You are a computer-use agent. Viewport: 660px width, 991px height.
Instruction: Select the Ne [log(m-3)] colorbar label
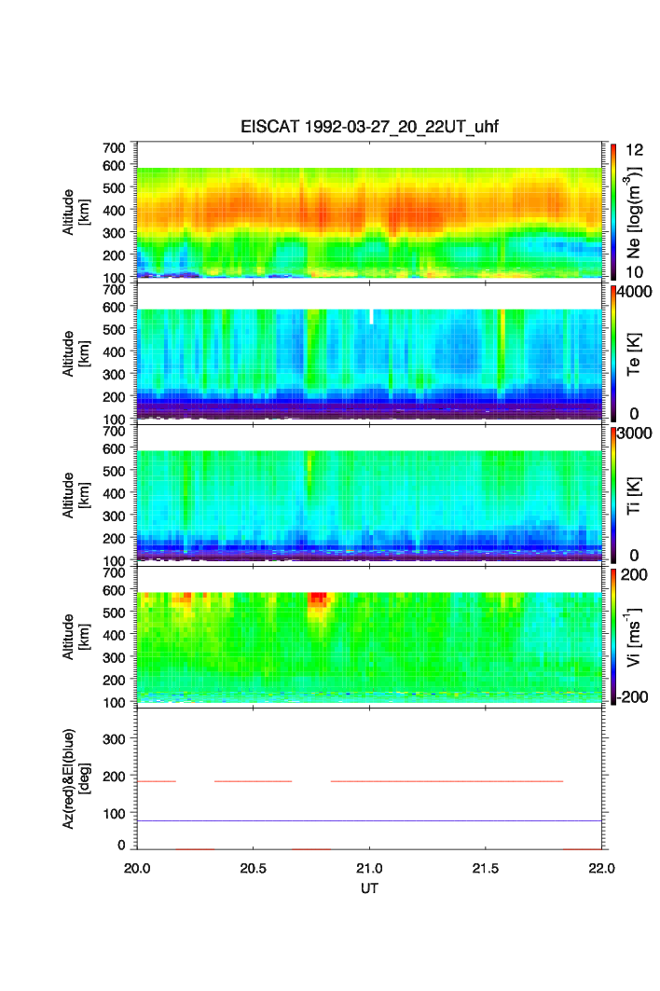[x=633, y=213]
